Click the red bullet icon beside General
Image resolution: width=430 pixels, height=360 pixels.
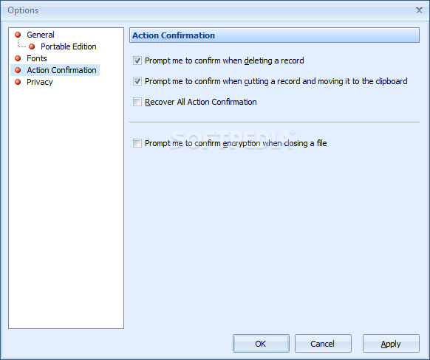(x=18, y=35)
